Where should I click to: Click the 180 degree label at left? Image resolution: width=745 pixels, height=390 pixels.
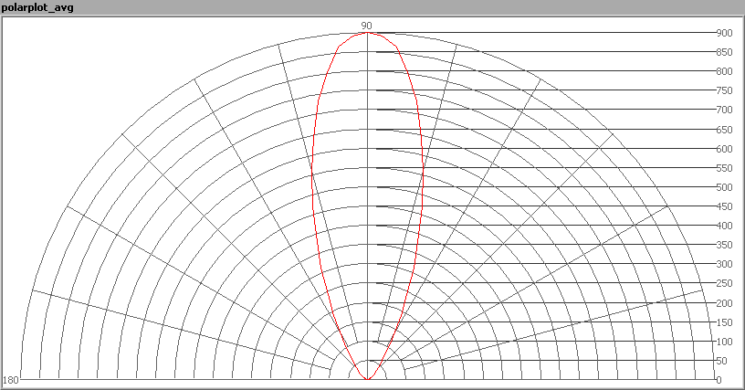[11, 380]
